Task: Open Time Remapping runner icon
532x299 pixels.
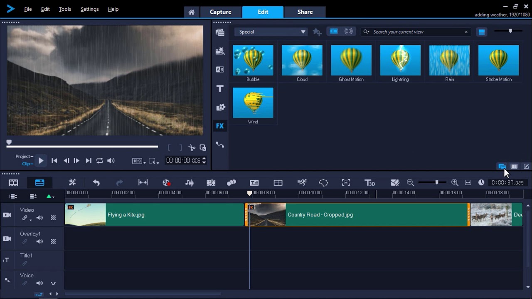Action: tap(302, 183)
